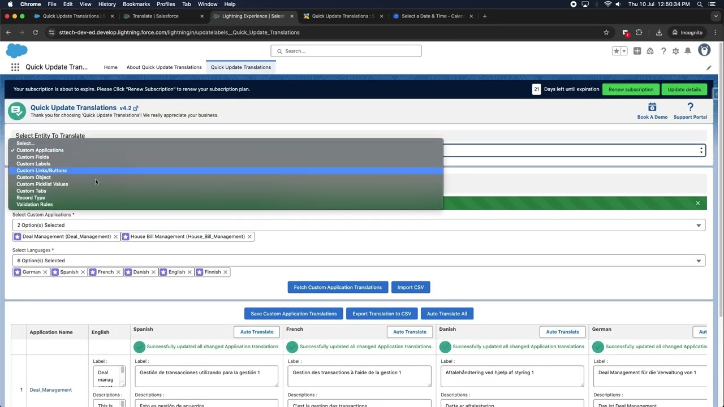Open Chrome Downloads icon

click(x=659, y=32)
